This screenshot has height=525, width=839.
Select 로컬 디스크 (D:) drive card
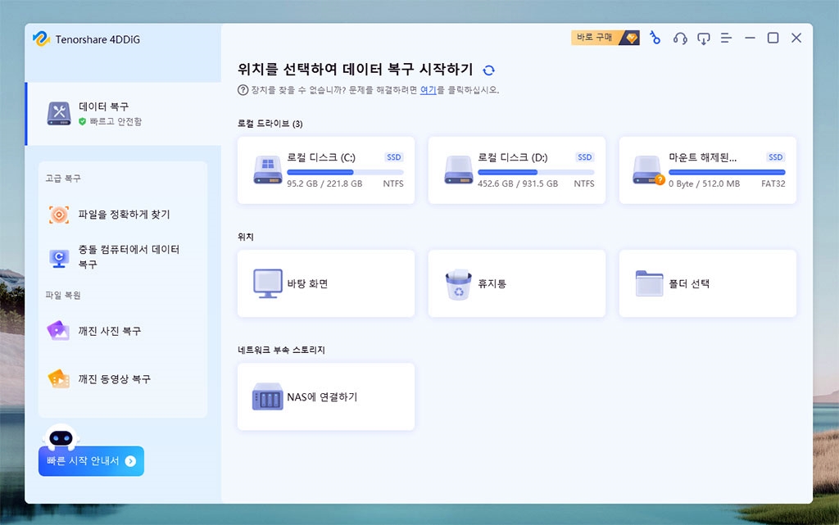point(517,170)
